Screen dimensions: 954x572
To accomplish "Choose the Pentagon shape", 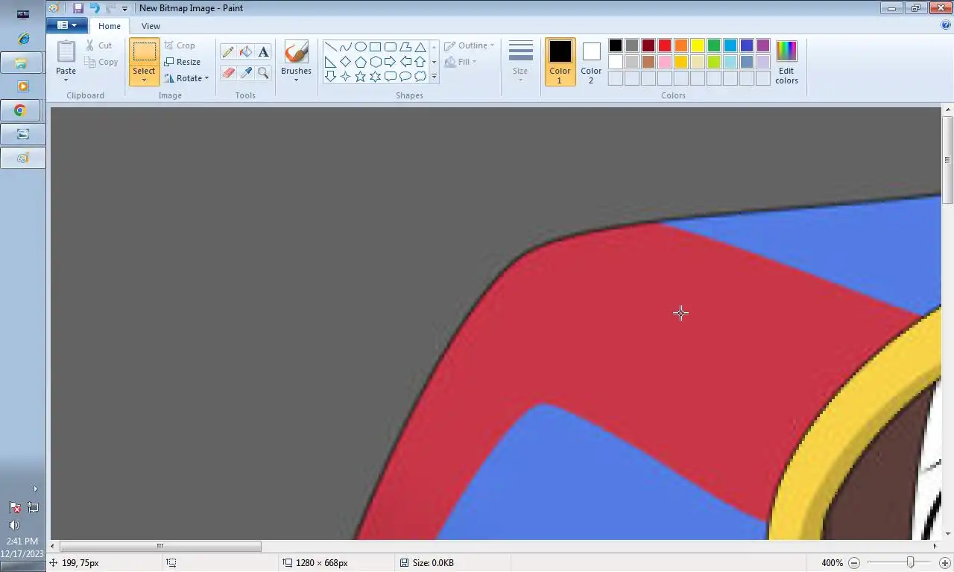I will 360,62.
